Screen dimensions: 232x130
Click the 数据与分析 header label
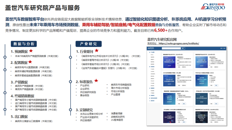(24, 44)
